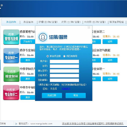This screenshot has height=127, width=127.
Task: Click the 确认密码 input field
Action: (x=64, y=71)
